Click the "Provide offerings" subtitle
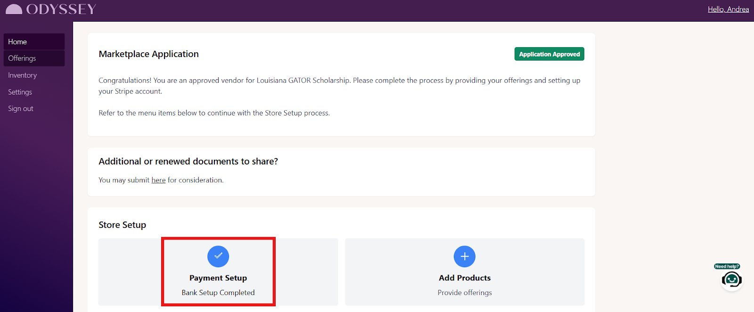The width and height of the screenshot is (754, 312). pyautogui.click(x=464, y=293)
